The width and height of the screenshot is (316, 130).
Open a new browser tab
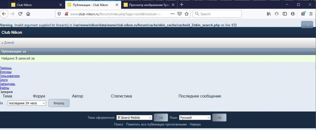182,5
